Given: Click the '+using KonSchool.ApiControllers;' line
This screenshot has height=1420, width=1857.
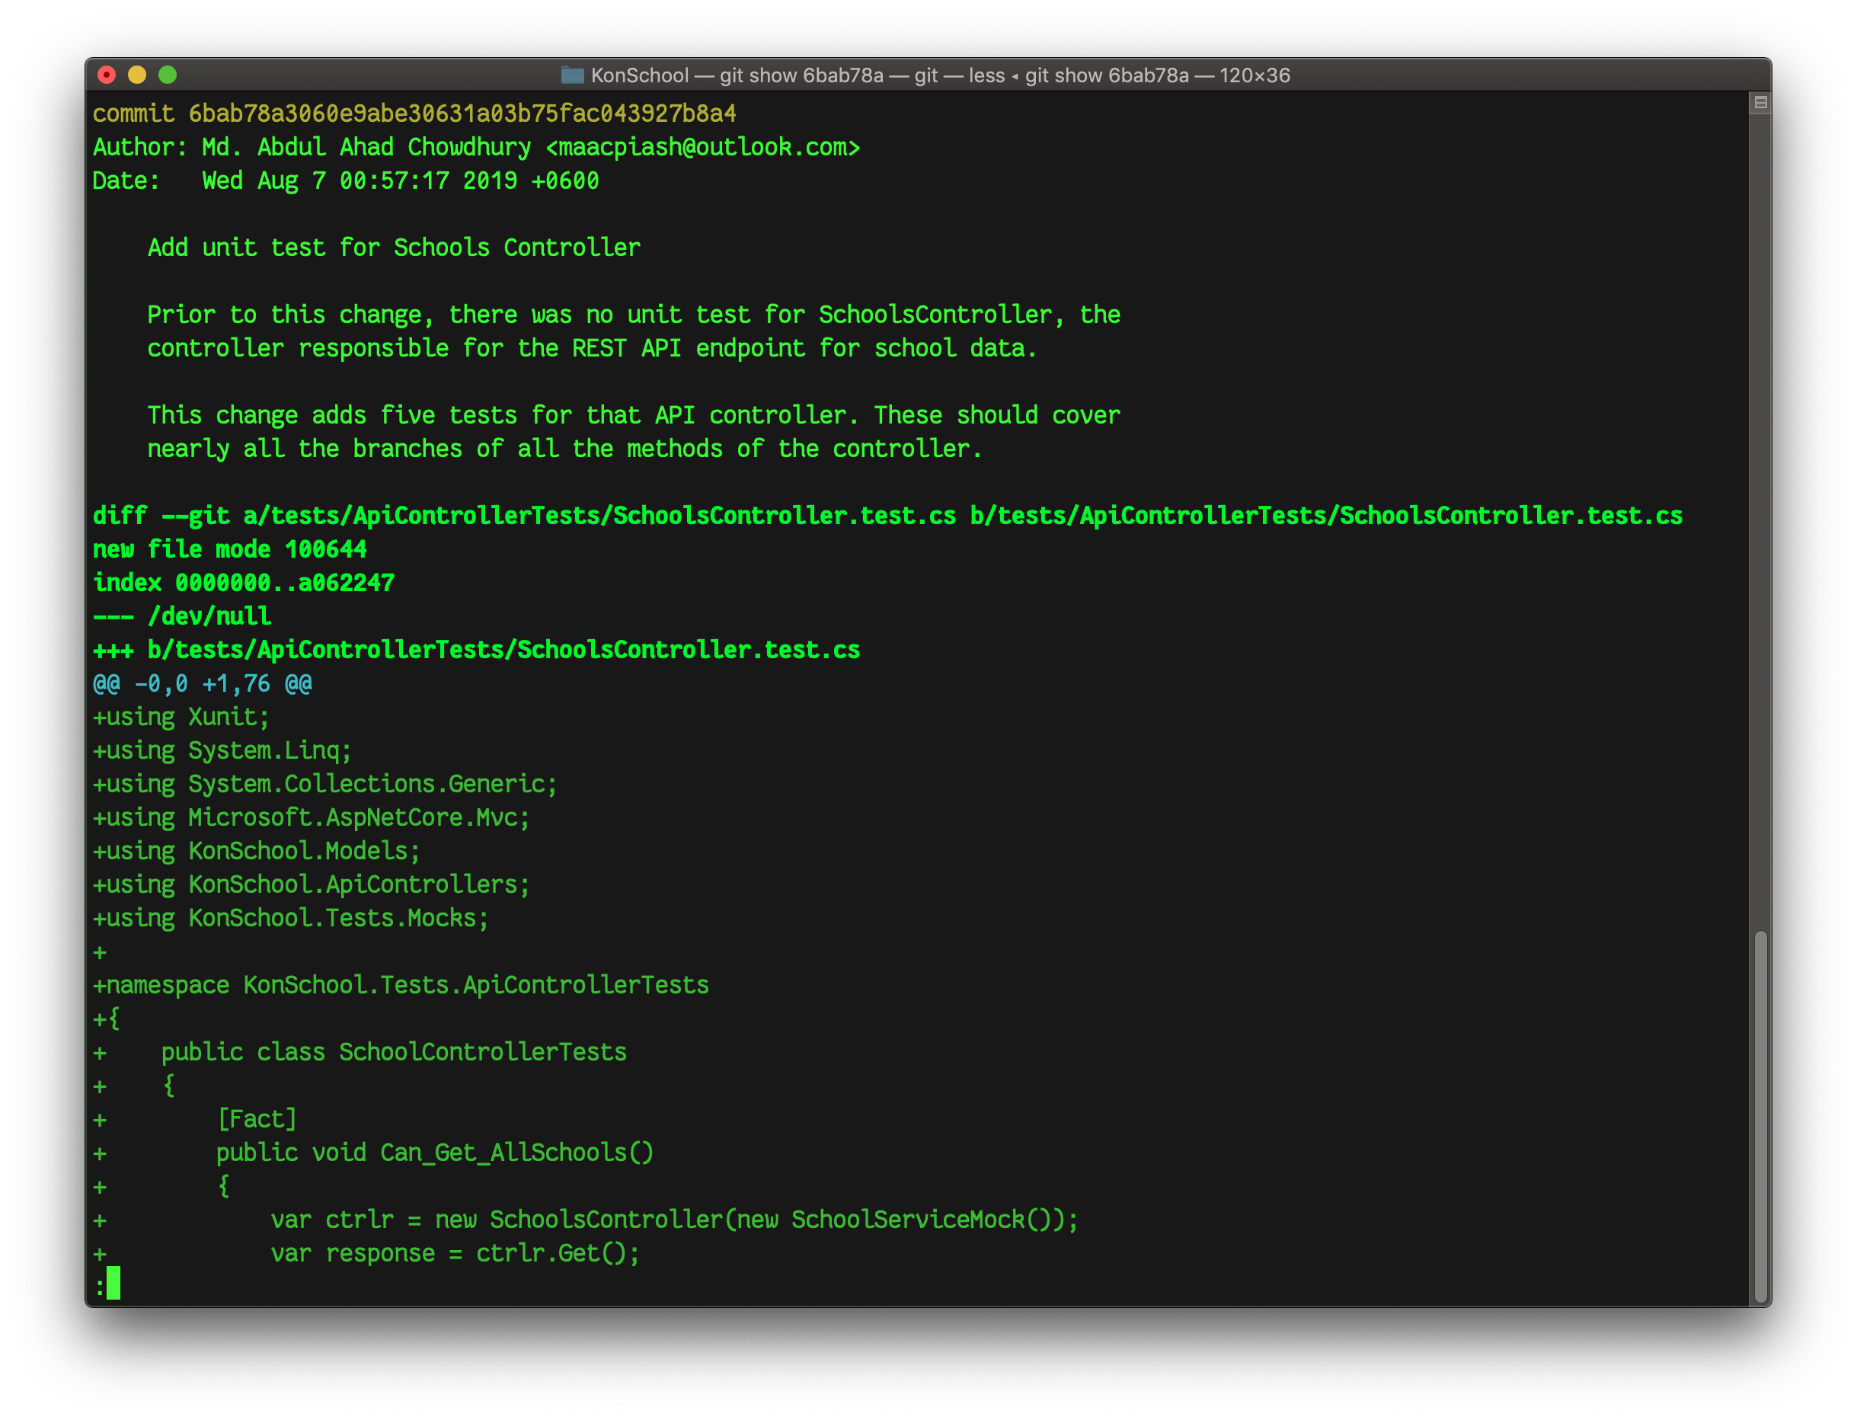Looking at the screenshot, I should coord(311,884).
